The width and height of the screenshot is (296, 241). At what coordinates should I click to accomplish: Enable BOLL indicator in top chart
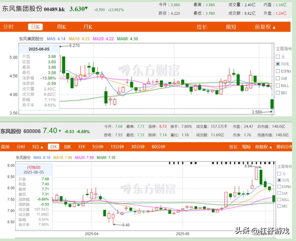point(278,85)
